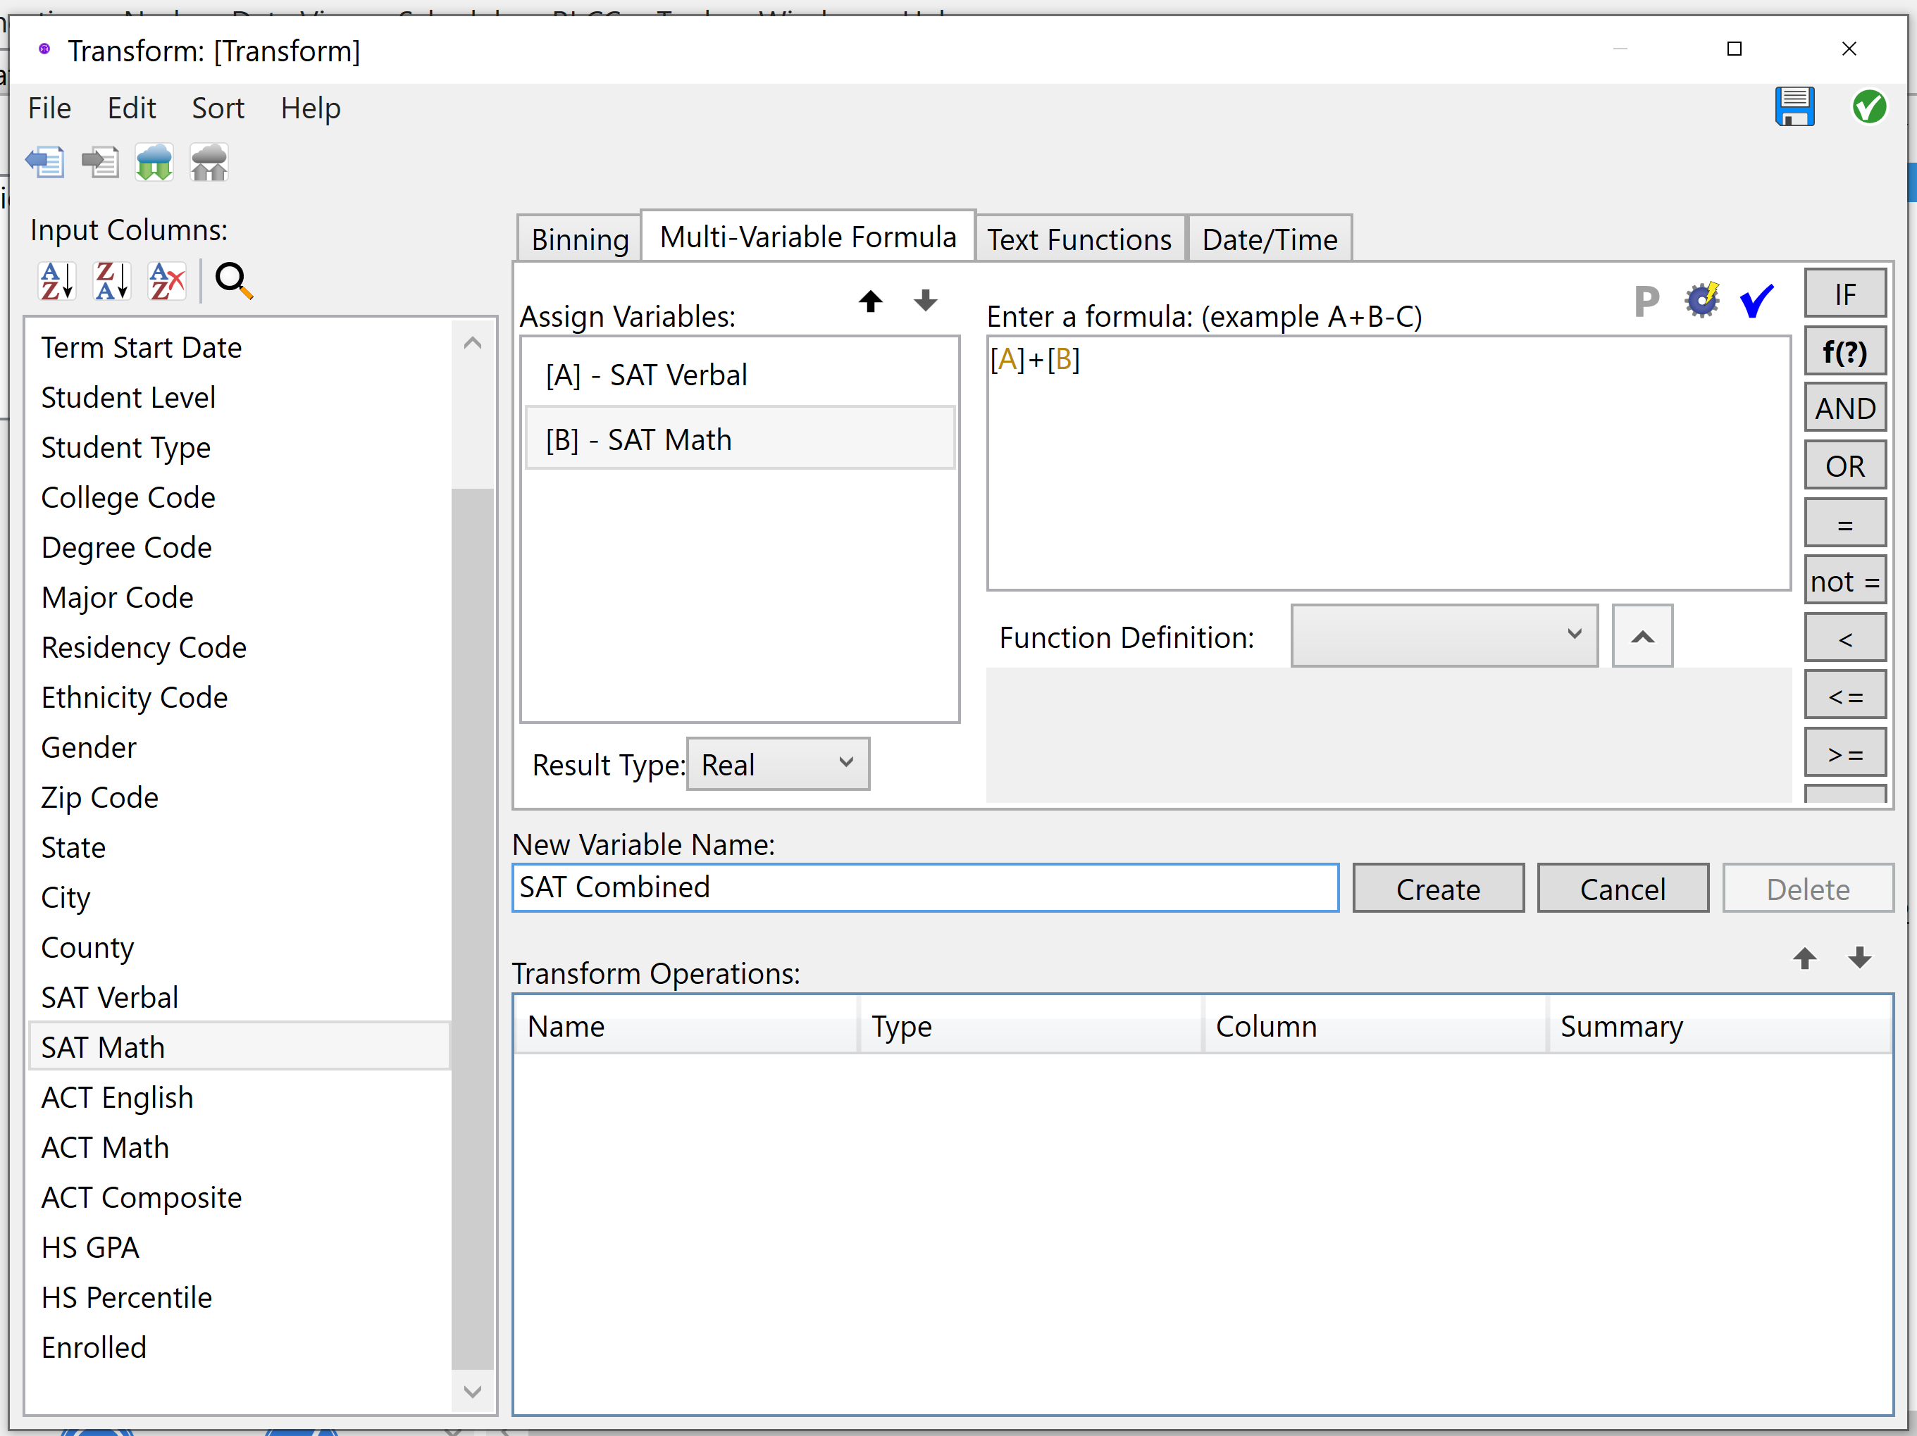This screenshot has height=1436, width=1917.
Task: Click the New Variable Name field
Action: click(x=925, y=887)
